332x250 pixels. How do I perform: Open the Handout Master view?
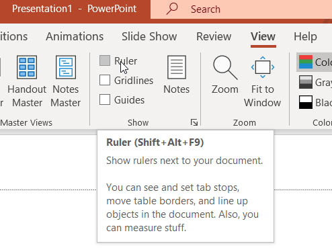tap(27, 81)
